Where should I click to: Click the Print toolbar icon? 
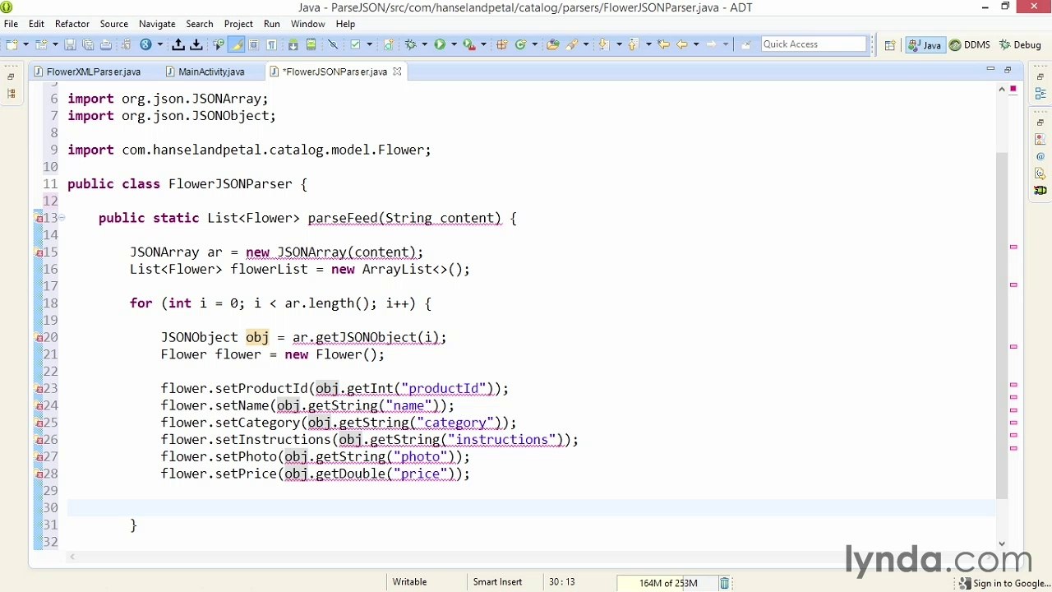coord(106,44)
